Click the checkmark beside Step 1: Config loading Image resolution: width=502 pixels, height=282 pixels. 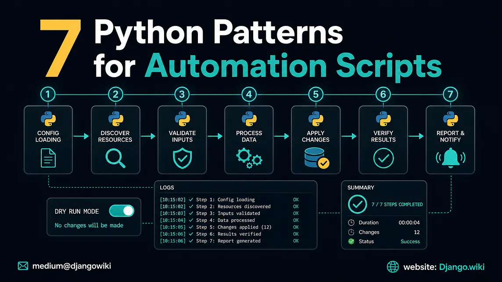pyautogui.click(x=191, y=200)
